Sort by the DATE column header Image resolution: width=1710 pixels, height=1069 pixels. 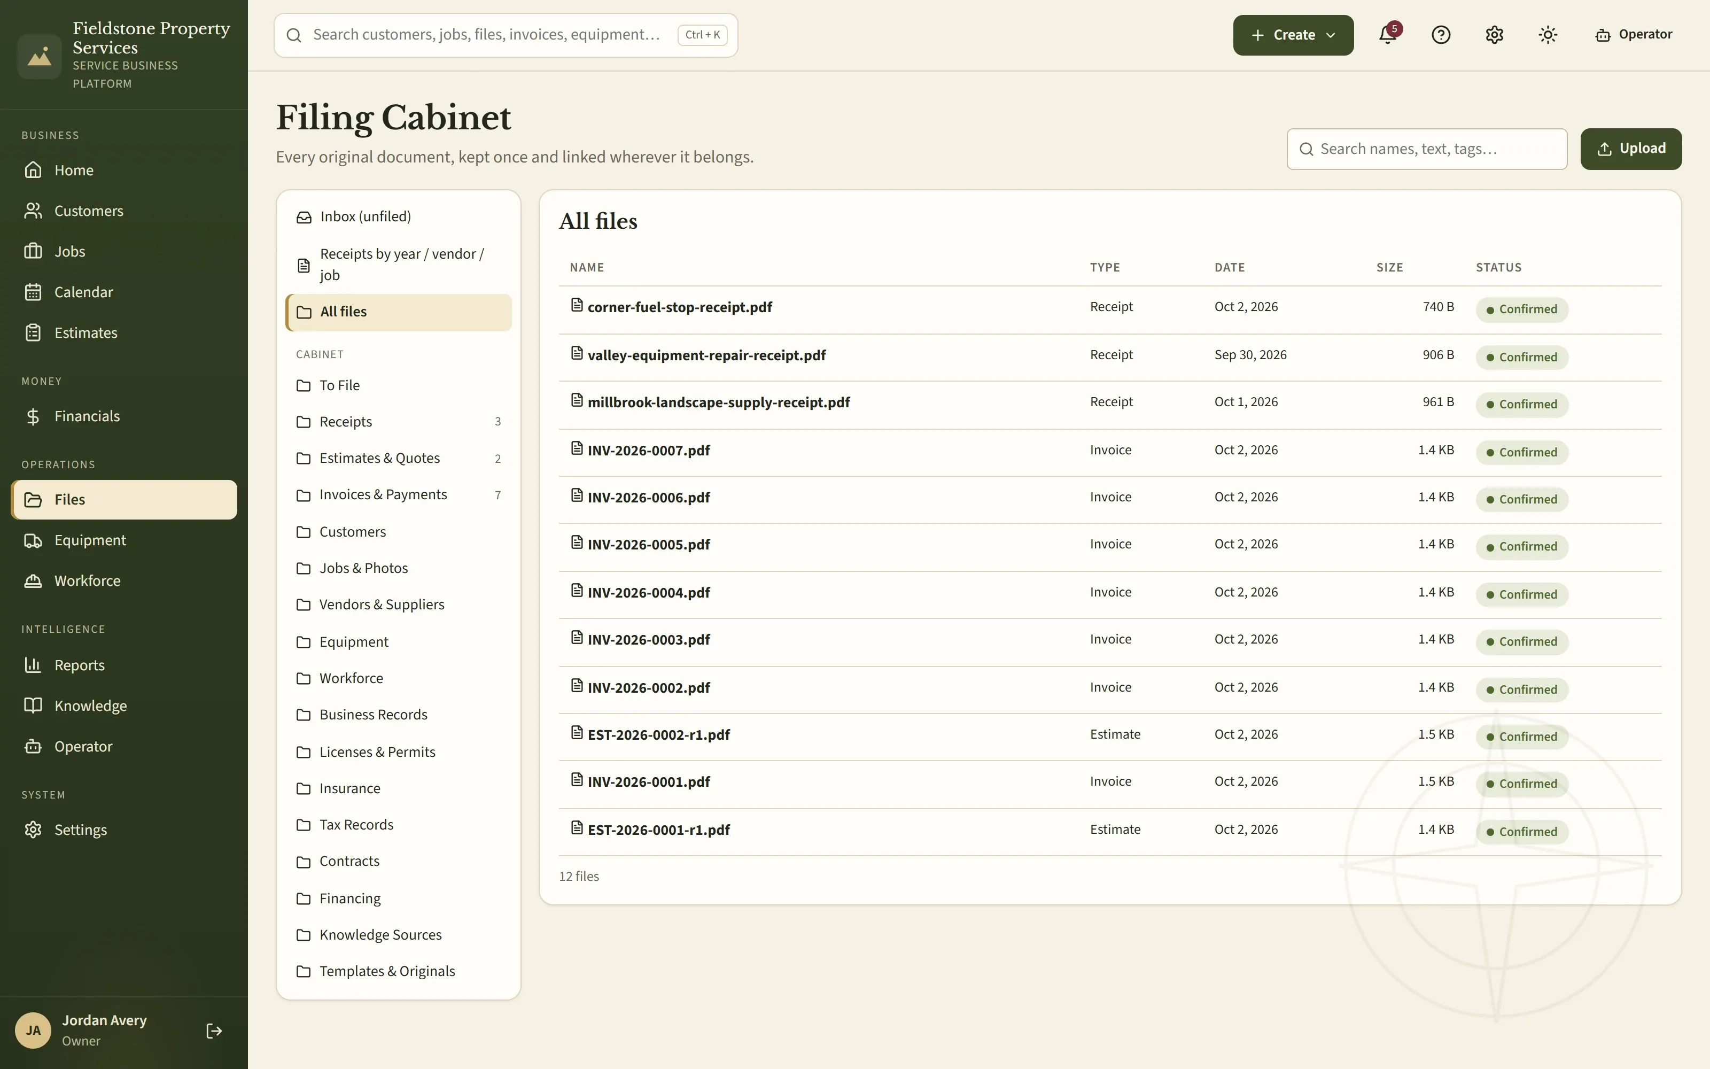(x=1230, y=267)
